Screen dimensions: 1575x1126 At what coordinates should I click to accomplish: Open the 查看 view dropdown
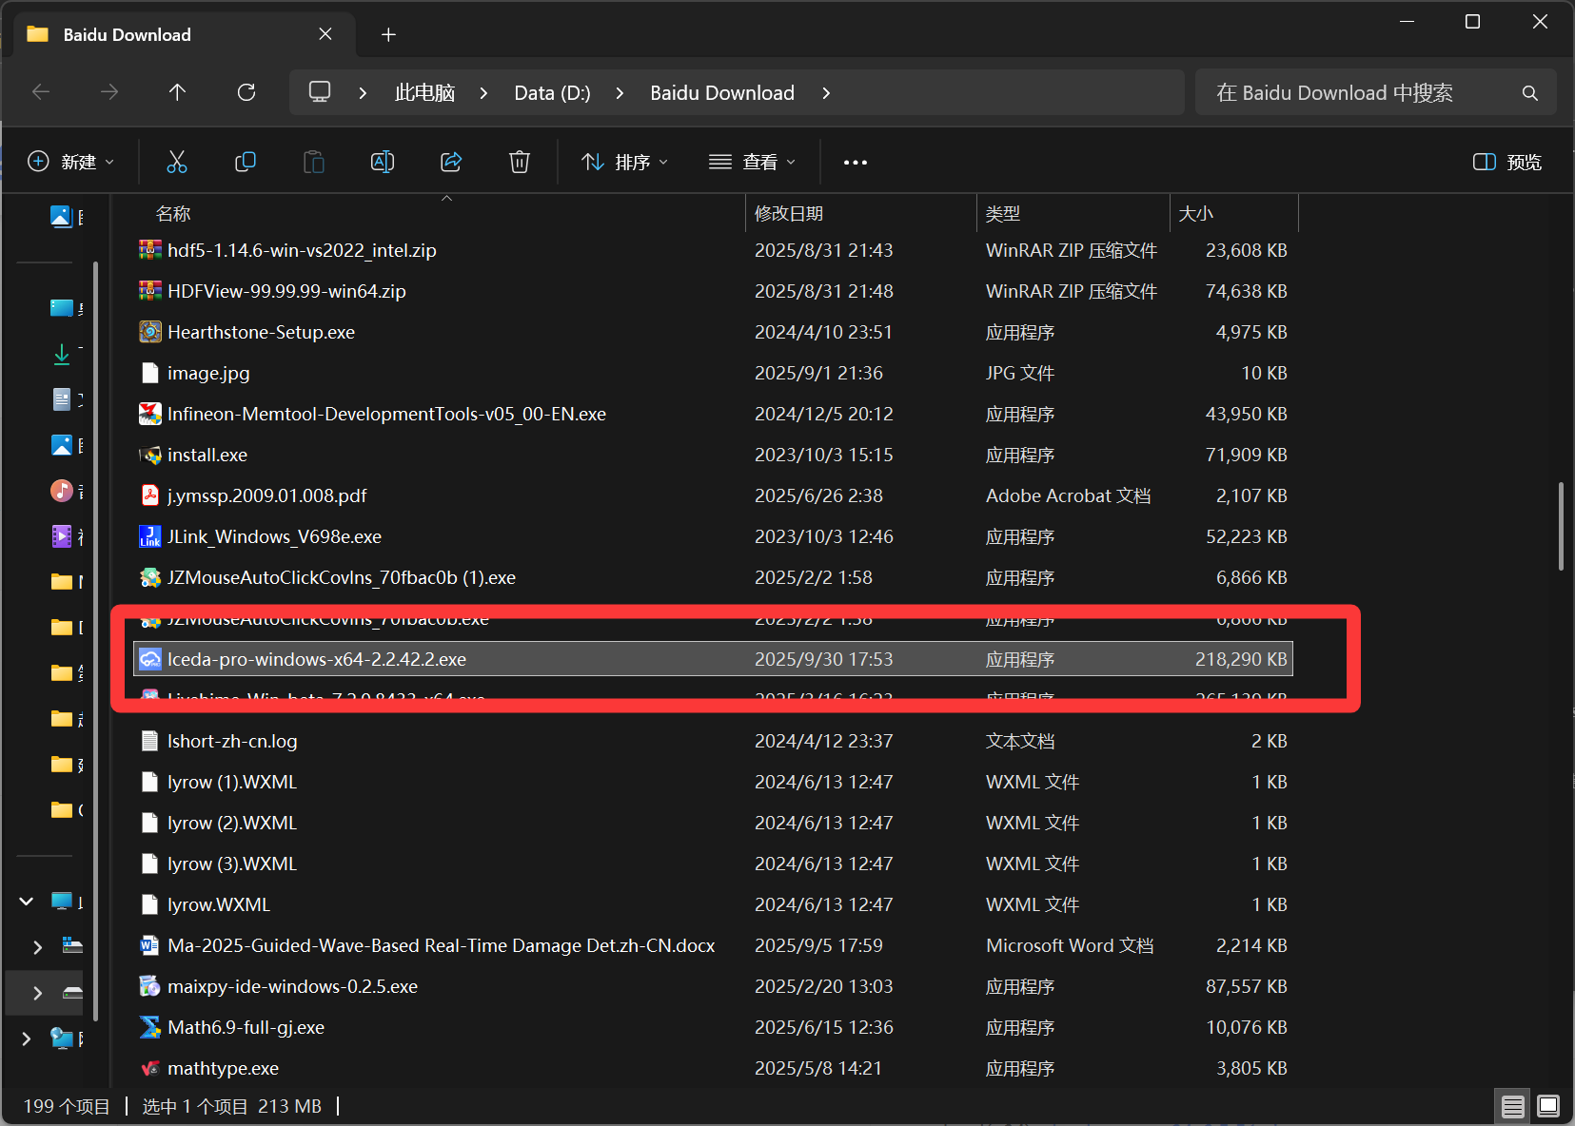(x=752, y=162)
